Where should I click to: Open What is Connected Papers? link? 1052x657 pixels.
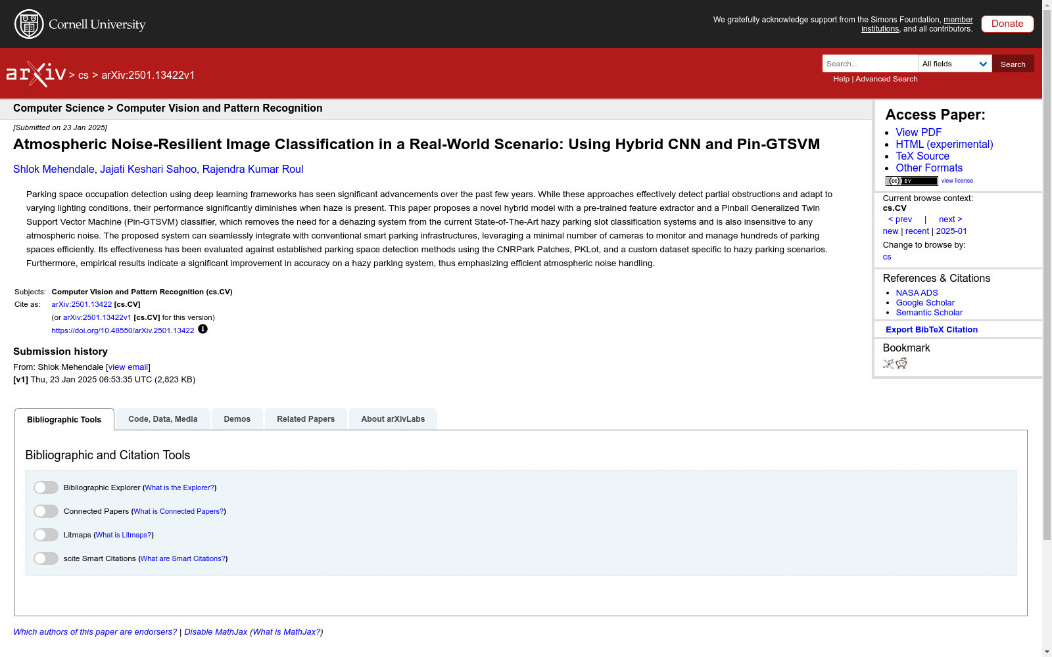(179, 511)
